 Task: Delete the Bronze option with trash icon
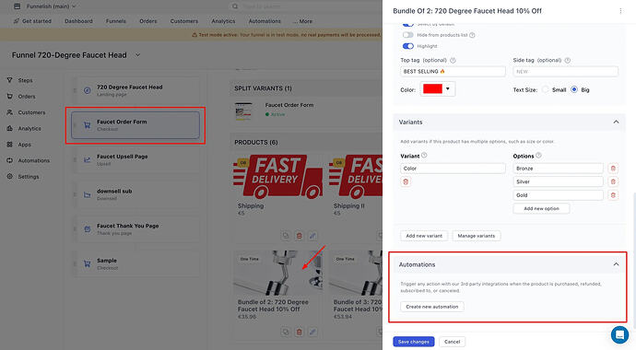[613, 169]
